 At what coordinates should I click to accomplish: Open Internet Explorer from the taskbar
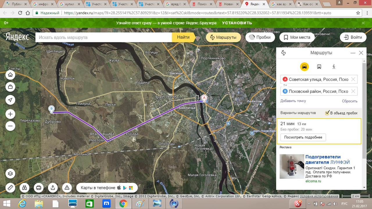point(22,203)
